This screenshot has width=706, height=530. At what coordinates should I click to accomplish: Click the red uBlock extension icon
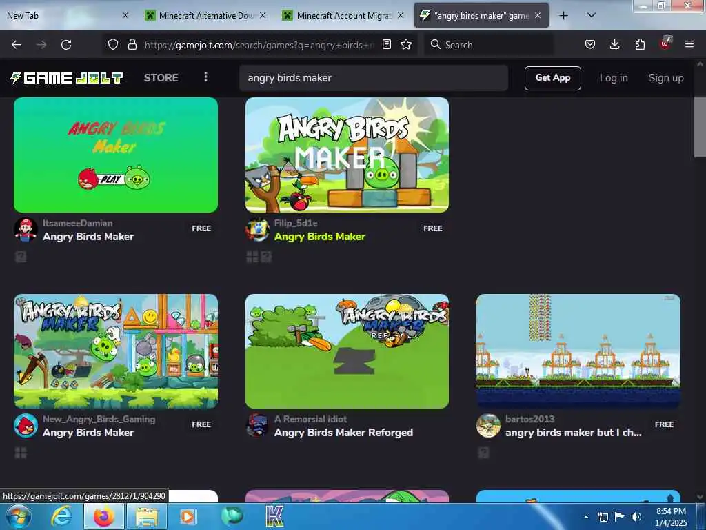pos(665,43)
